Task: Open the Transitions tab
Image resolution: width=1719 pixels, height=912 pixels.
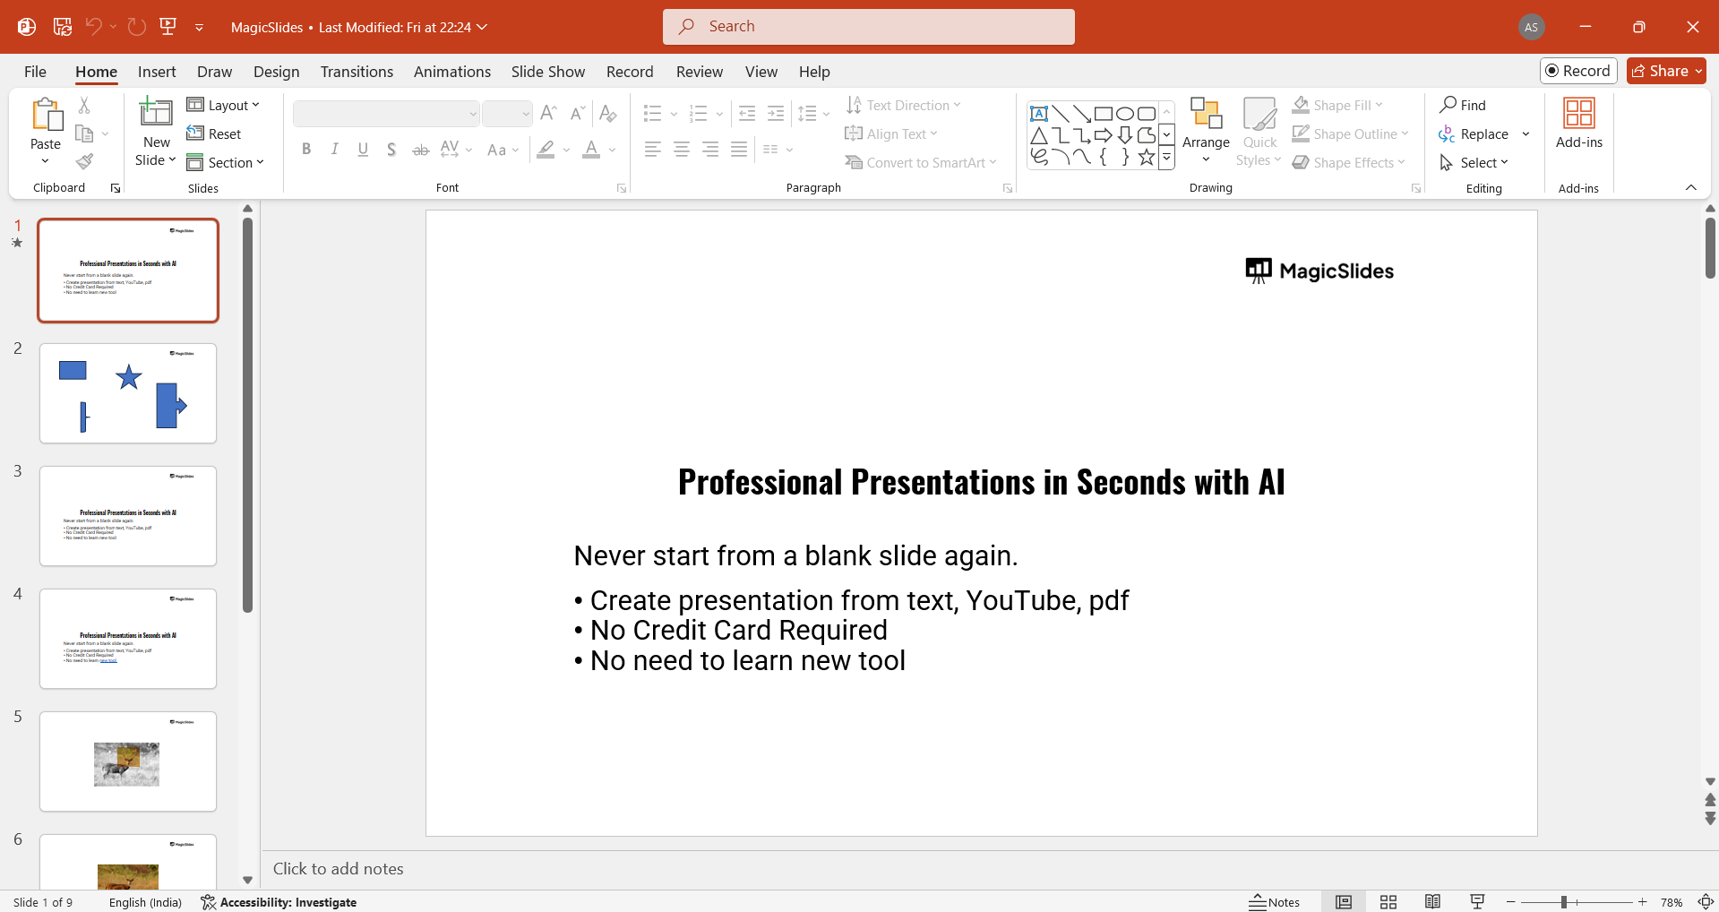Action: coord(357,72)
